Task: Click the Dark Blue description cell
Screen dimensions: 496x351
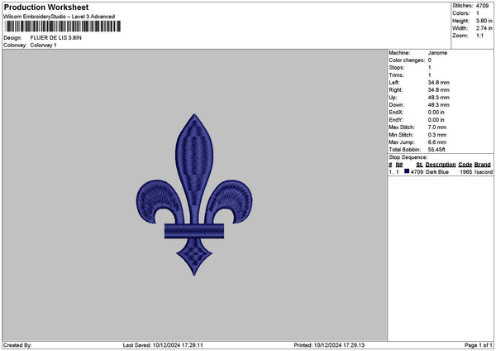Action: [436, 172]
